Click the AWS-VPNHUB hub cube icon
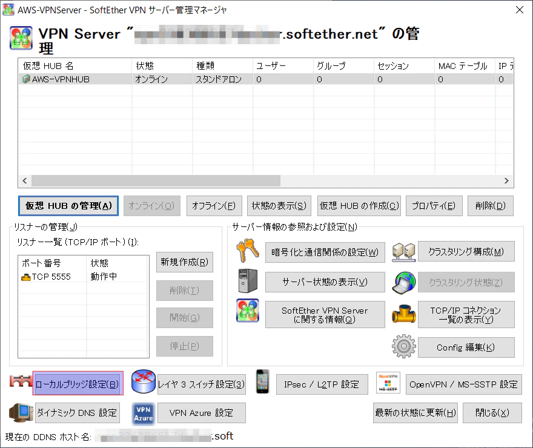Viewport: 533px width, 448px height. (26, 79)
